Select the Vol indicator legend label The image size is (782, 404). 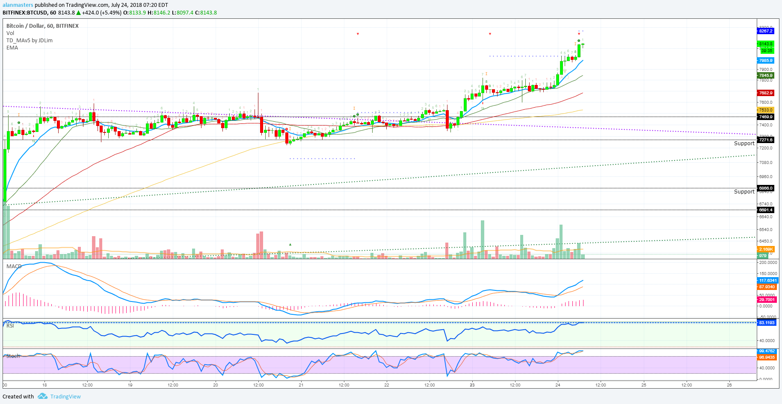pyautogui.click(x=10, y=33)
